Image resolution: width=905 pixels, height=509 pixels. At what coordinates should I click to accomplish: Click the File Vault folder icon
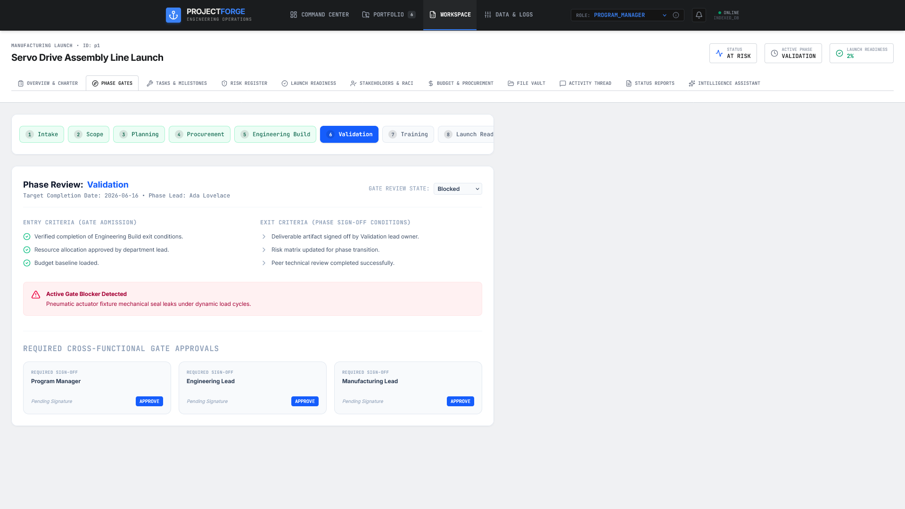511,83
